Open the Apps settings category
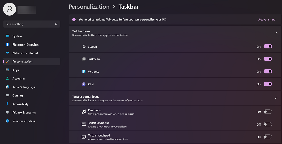 [x=16, y=70]
